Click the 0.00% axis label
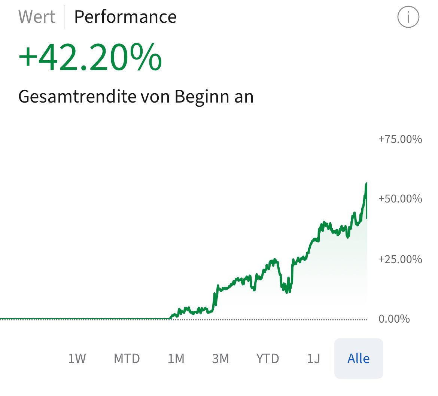Screen dimensions: 438x396 tap(394, 319)
